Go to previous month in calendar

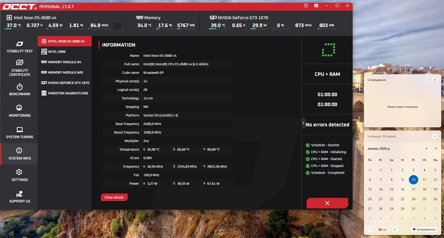[x=426, y=149]
